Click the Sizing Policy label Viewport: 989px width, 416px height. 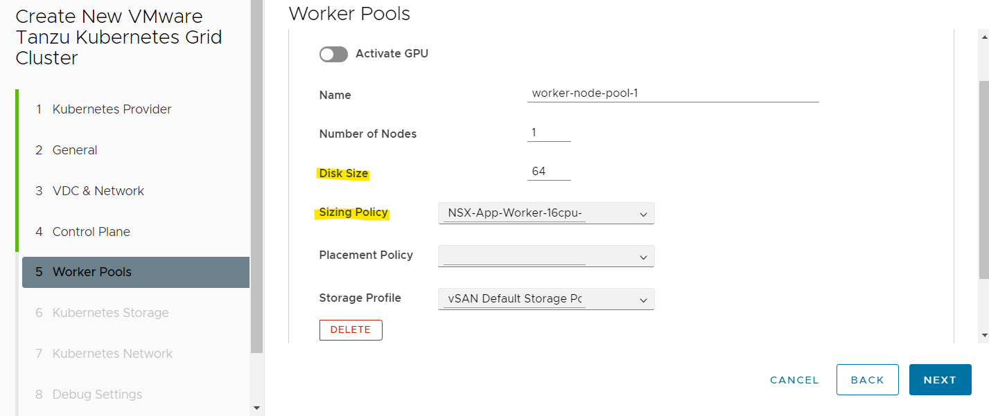click(x=353, y=212)
